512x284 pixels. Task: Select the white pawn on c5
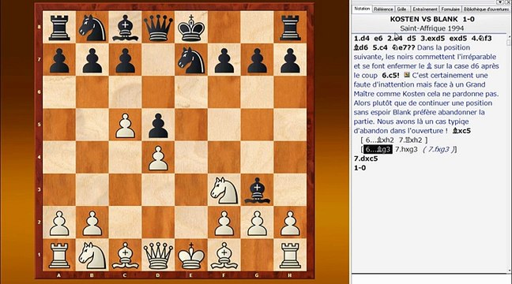click(x=126, y=125)
